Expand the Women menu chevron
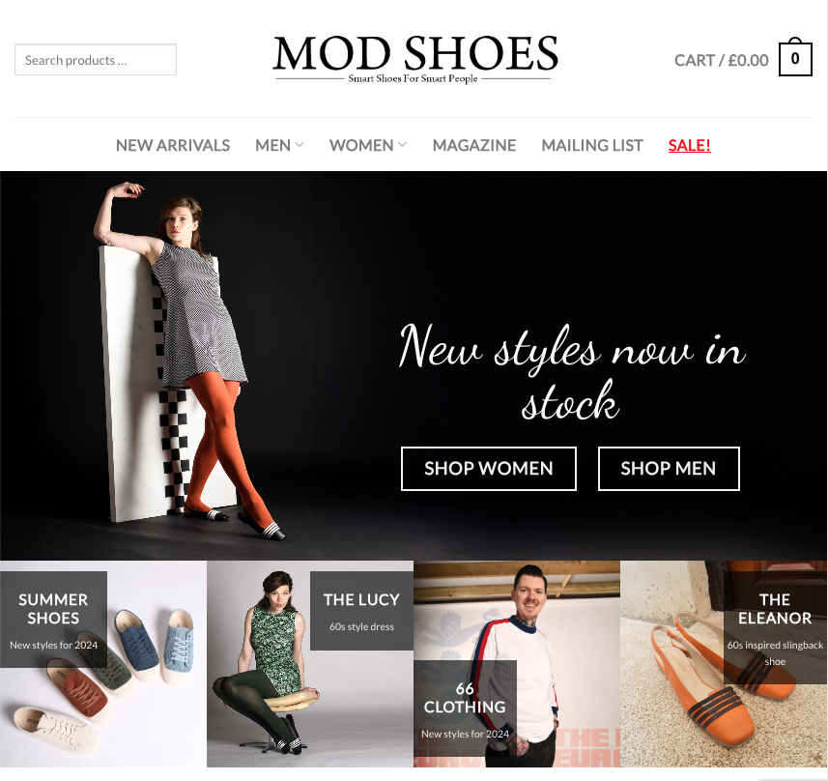828x781 pixels. point(402,145)
